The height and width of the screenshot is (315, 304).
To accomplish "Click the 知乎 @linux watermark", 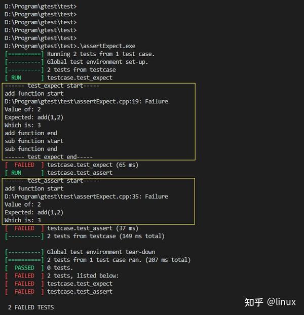I will pos(270,302).
